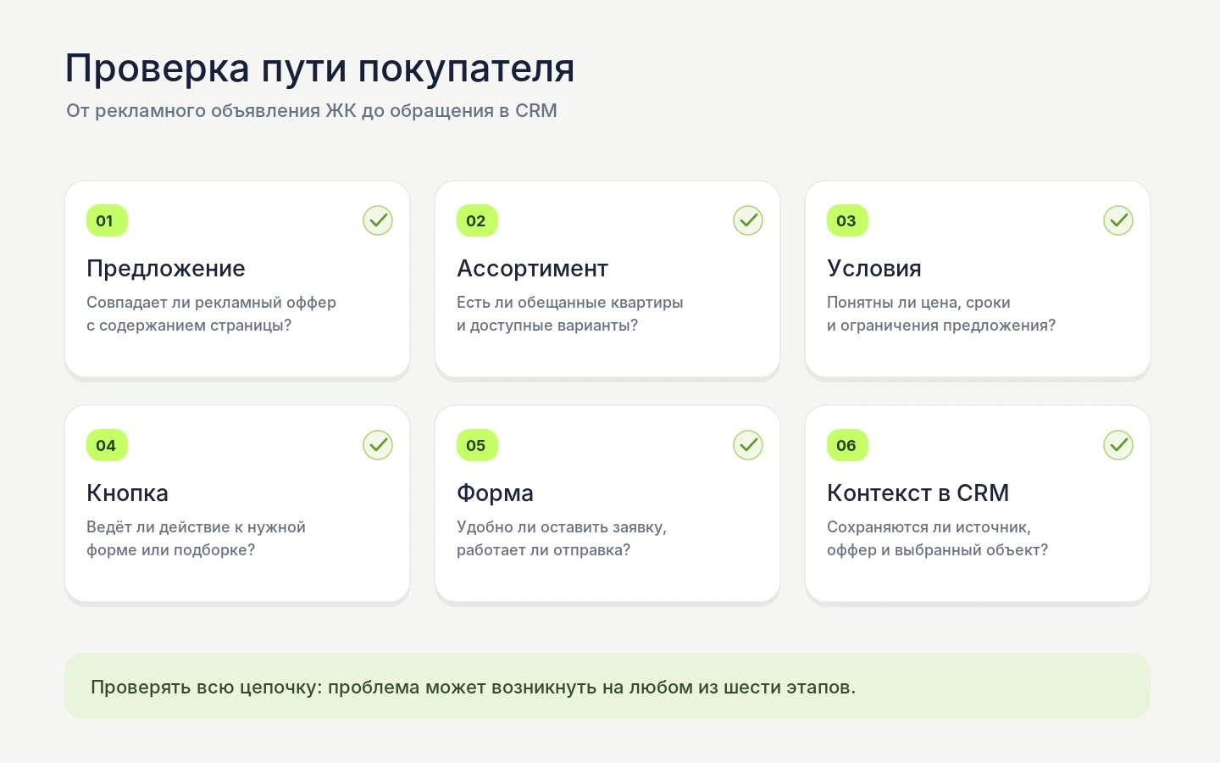Click the text Удобно ли оставить заявку
The image size is (1220, 763).
(x=562, y=527)
